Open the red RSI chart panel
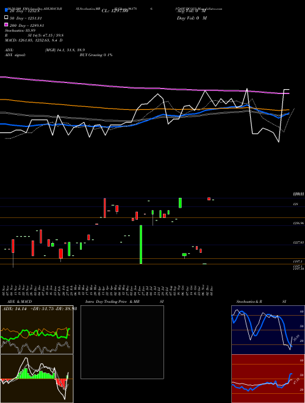This screenshot has width=305, height=403. (x=268, y=379)
